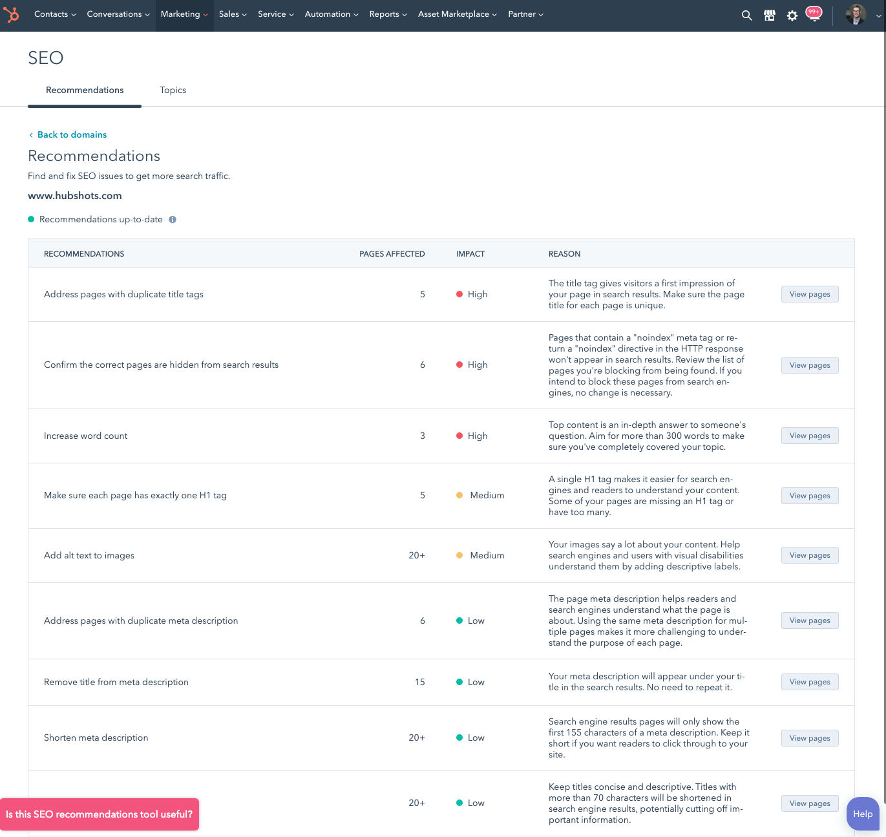Click the back chevron before Back to domains
This screenshot has height=837, width=886.
point(31,135)
